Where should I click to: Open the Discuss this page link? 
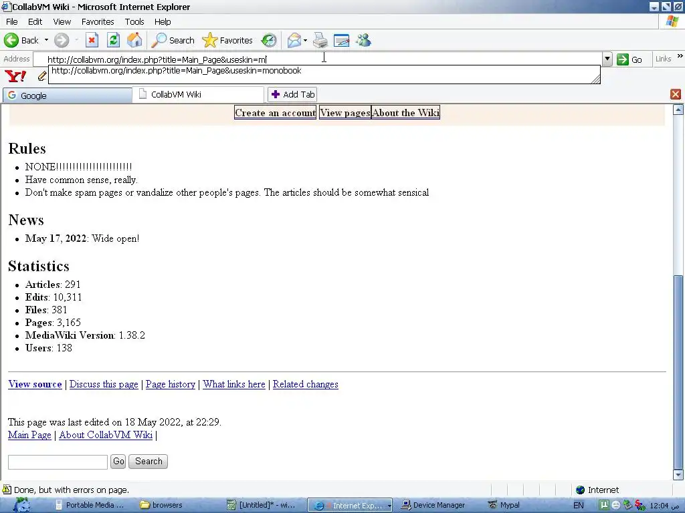point(104,384)
